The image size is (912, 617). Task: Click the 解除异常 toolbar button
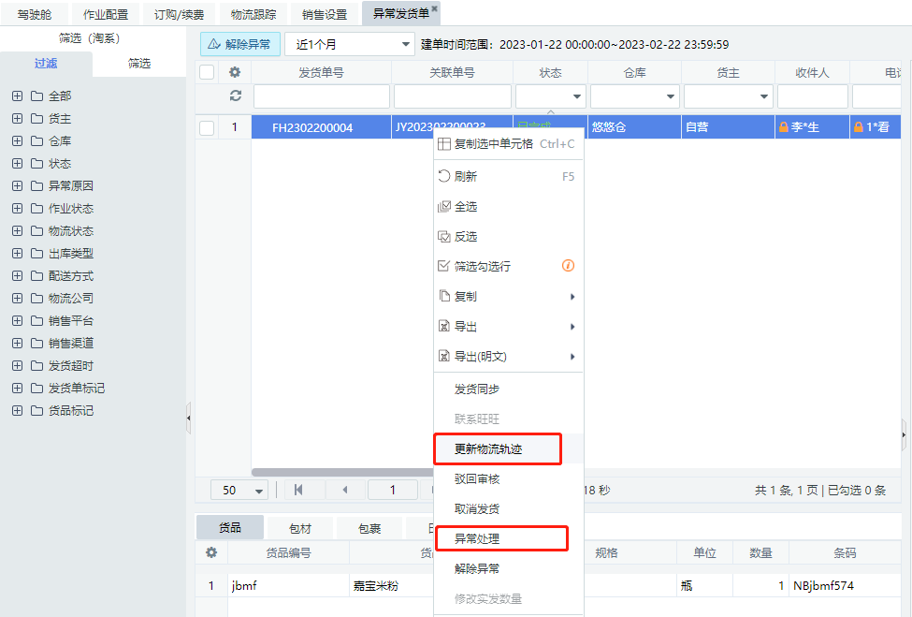(239, 44)
